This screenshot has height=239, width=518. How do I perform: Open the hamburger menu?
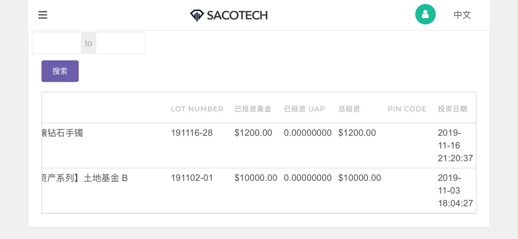[x=43, y=15]
